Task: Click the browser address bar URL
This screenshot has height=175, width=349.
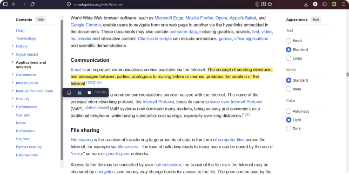Action: pos(98,4)
